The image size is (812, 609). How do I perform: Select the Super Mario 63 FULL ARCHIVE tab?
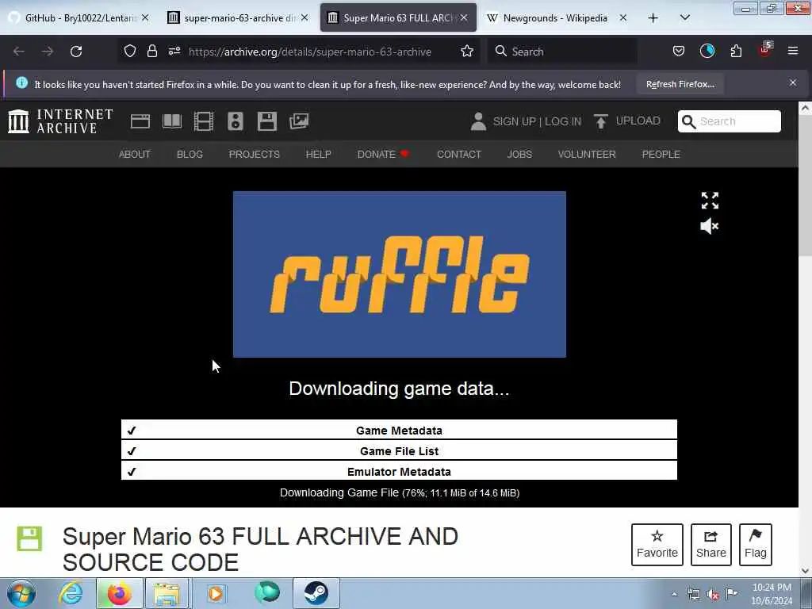(398, 18)
